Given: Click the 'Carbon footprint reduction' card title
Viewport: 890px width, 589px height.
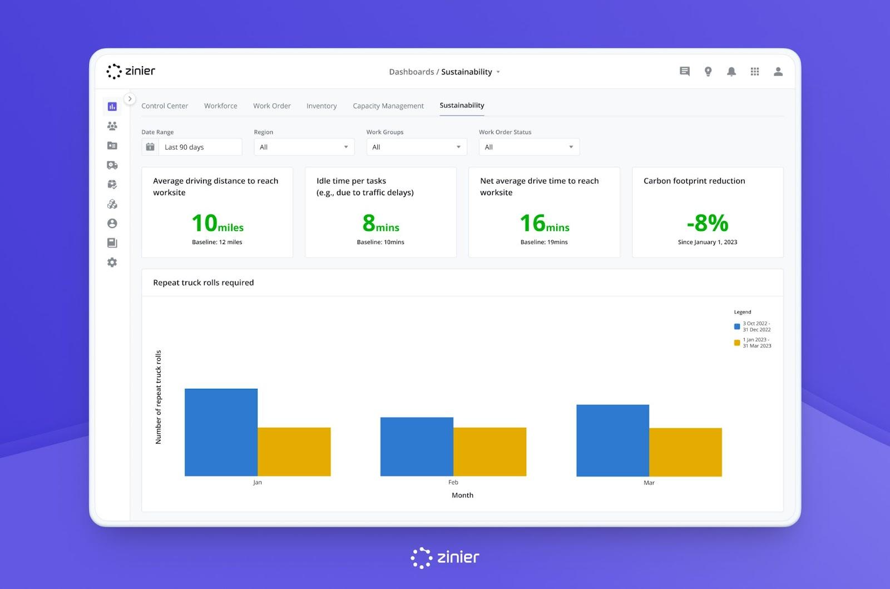Looking at the screenshot, I should pyautogui.click(x=694, y=181).
